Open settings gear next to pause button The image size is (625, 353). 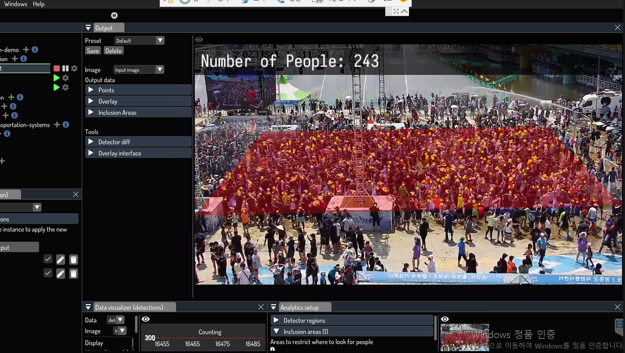[x=74, y=68]
